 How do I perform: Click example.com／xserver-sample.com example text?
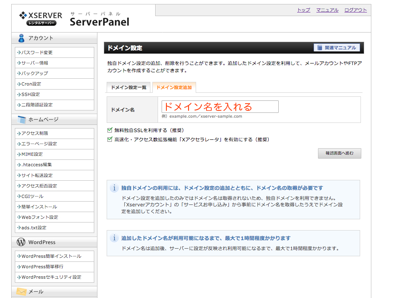[206, 116]
